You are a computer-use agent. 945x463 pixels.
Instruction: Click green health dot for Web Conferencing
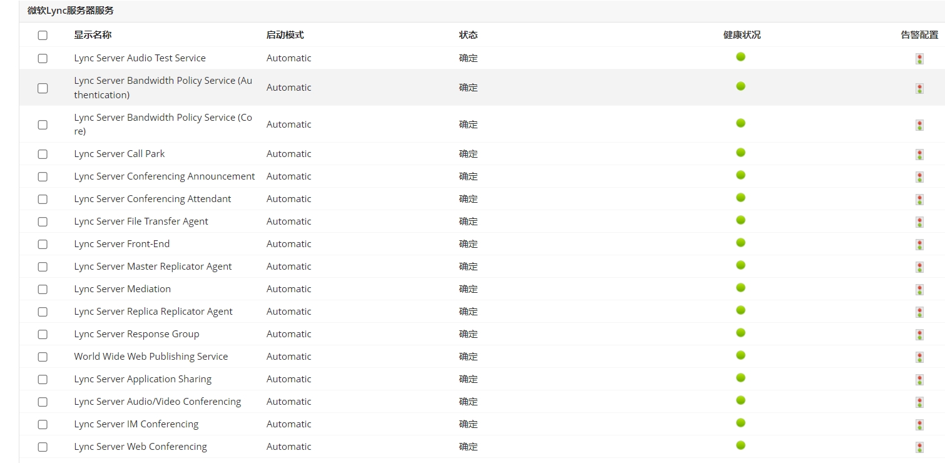point(741,445)
